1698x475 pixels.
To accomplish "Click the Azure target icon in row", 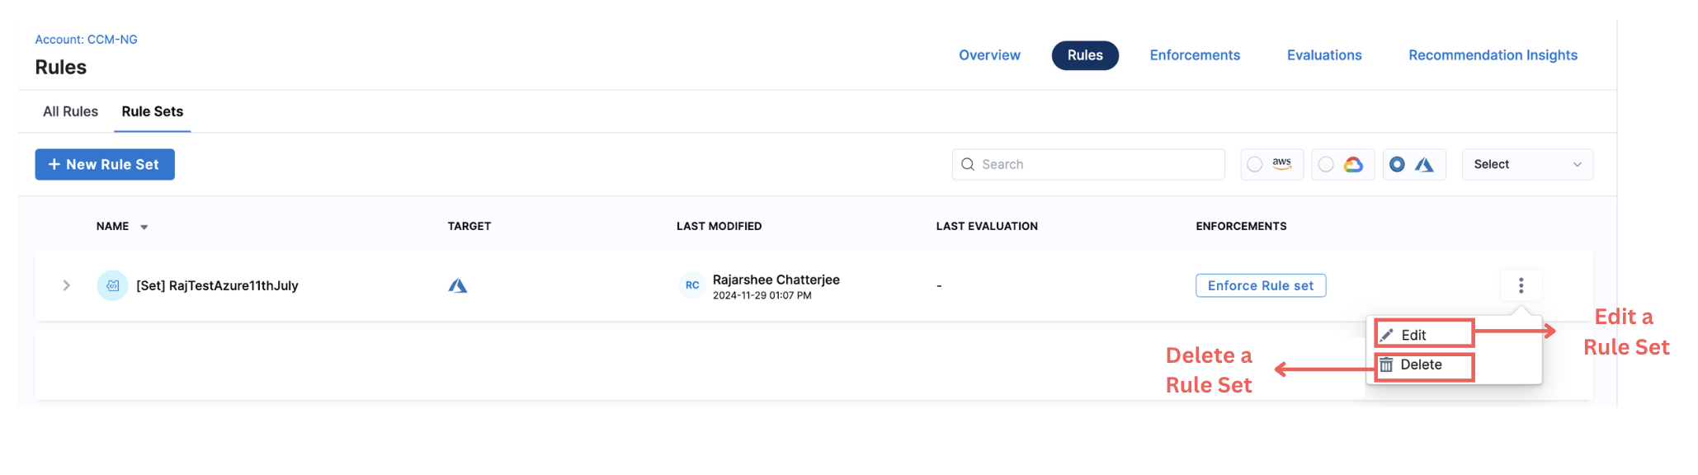I will click(x=458, y=285).
